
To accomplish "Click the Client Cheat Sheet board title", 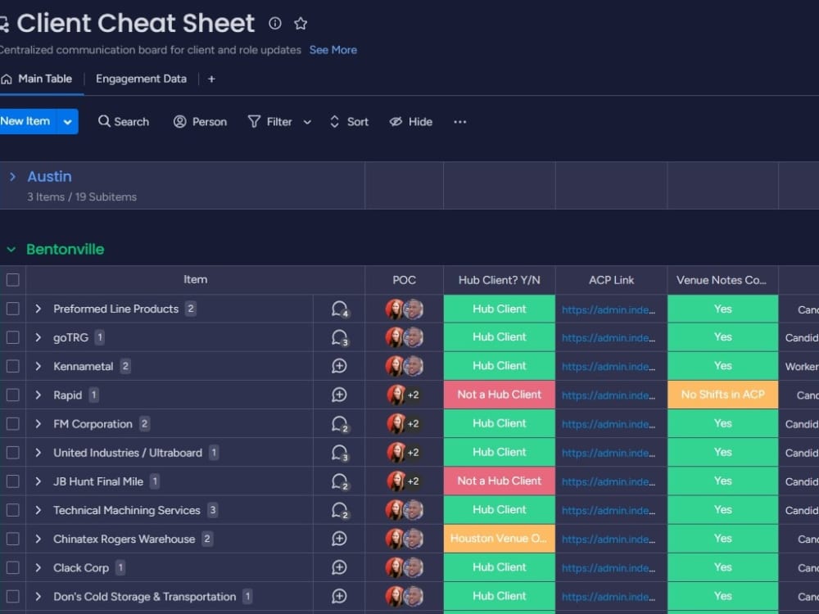I will pyautogui.click(x=135, y=24).
